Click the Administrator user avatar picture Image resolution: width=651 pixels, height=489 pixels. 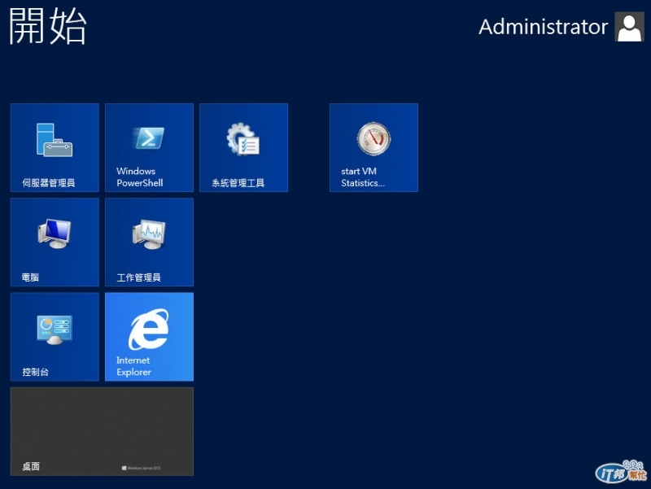point(629,27)
